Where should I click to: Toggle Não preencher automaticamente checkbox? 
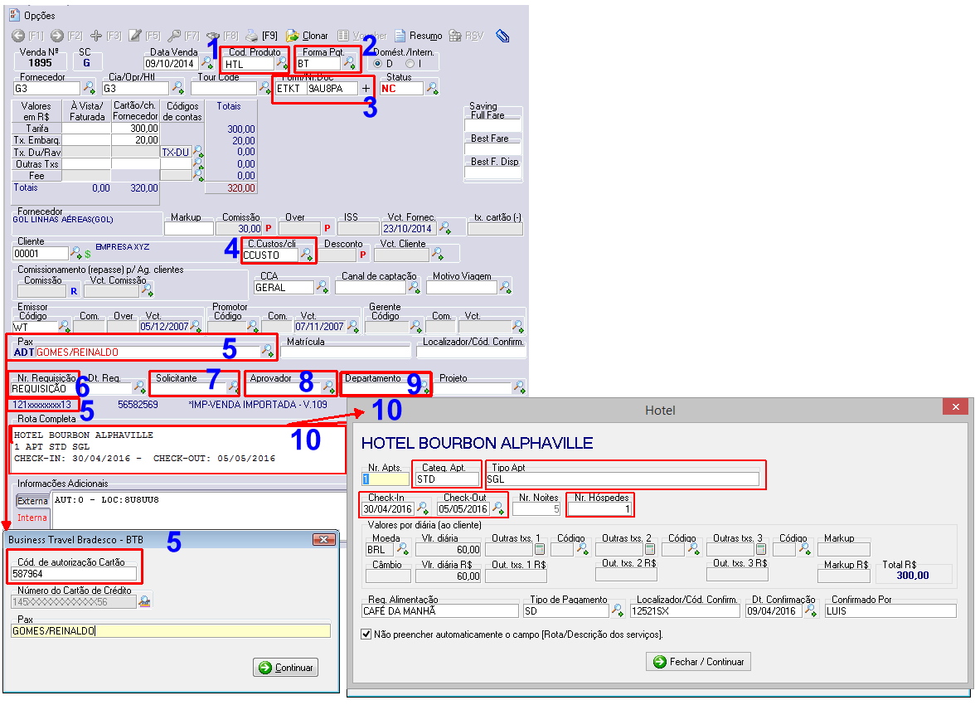(366, 634)
